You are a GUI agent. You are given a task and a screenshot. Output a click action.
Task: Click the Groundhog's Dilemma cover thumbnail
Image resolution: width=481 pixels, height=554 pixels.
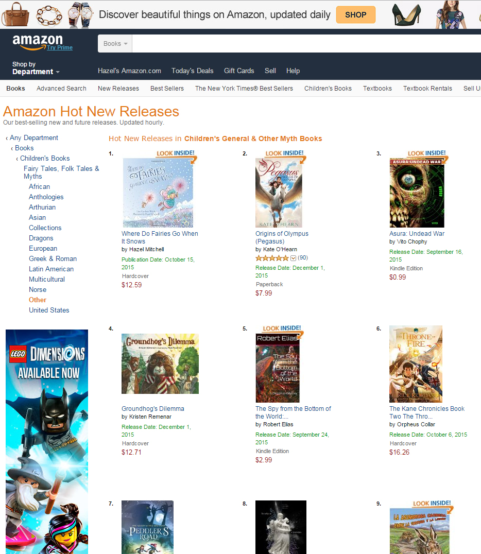click(x=160, y=363)
